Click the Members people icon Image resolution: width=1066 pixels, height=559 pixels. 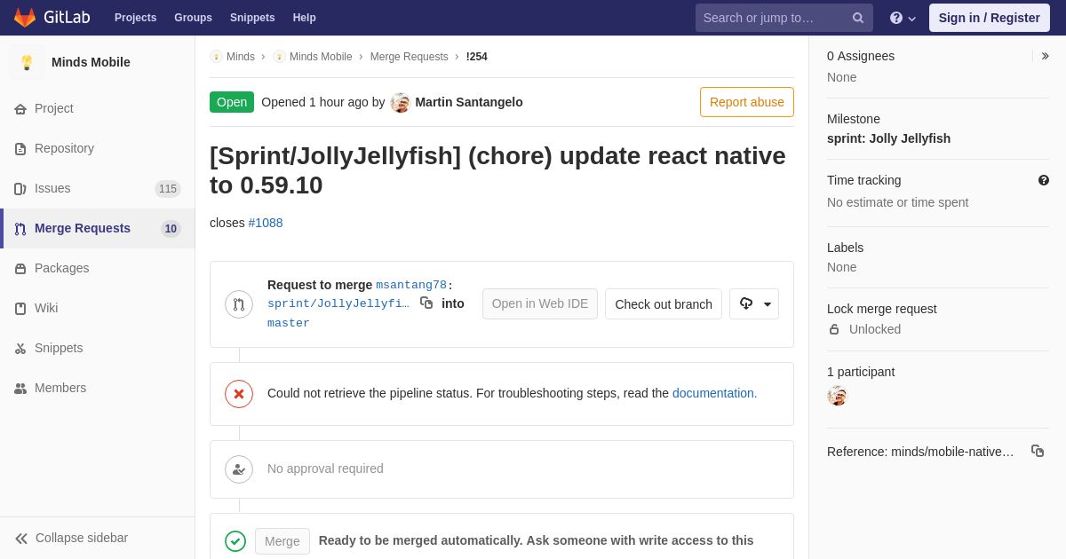coord(20,389)
